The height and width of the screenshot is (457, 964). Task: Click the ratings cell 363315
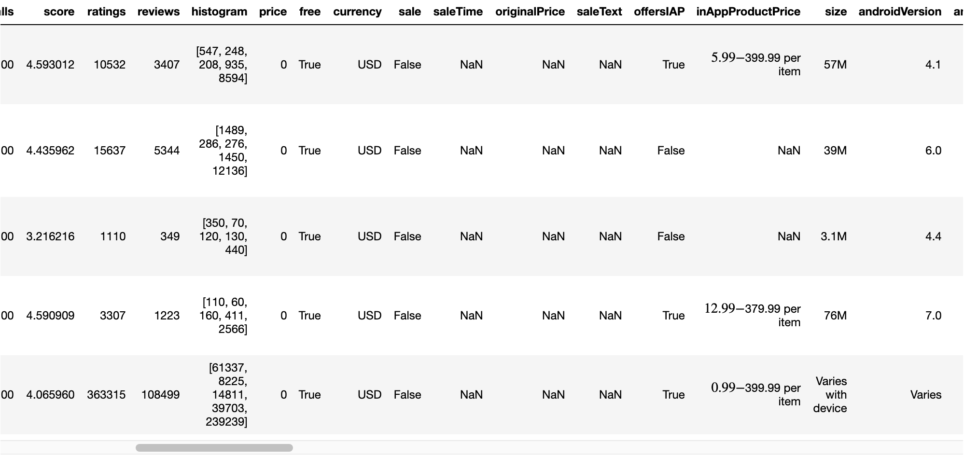[x=106, y=395]
